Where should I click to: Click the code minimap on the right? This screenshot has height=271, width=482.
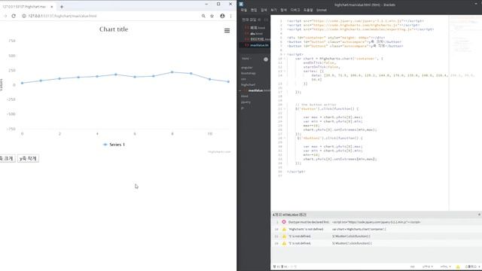465,34
